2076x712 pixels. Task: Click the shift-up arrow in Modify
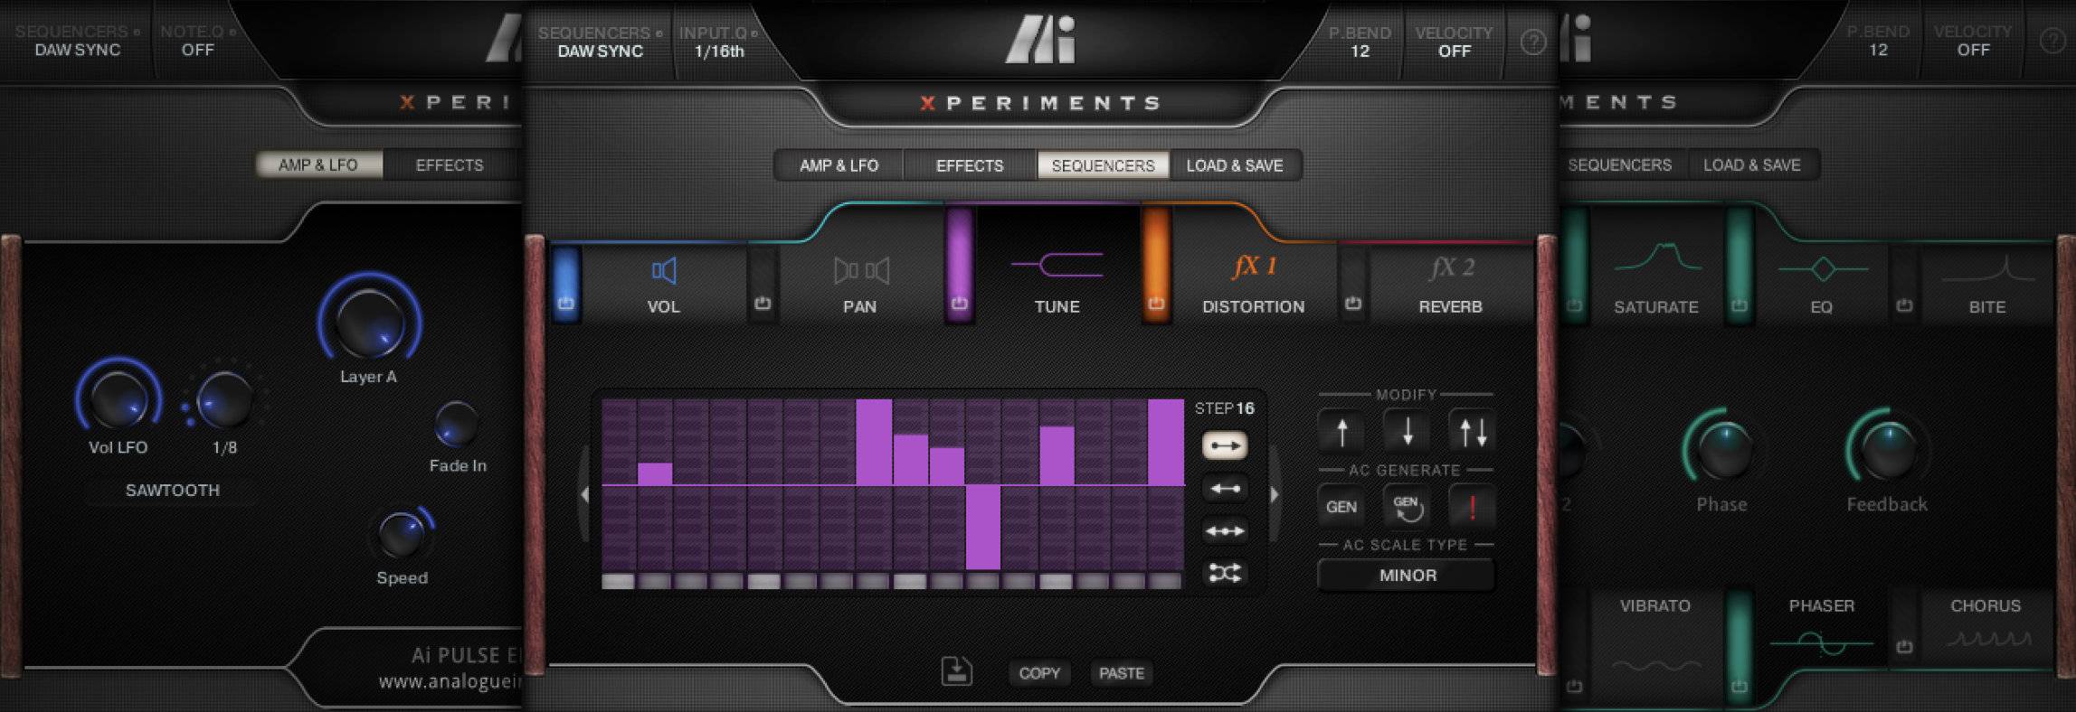pyautogui.click(x=1341, y=431)
